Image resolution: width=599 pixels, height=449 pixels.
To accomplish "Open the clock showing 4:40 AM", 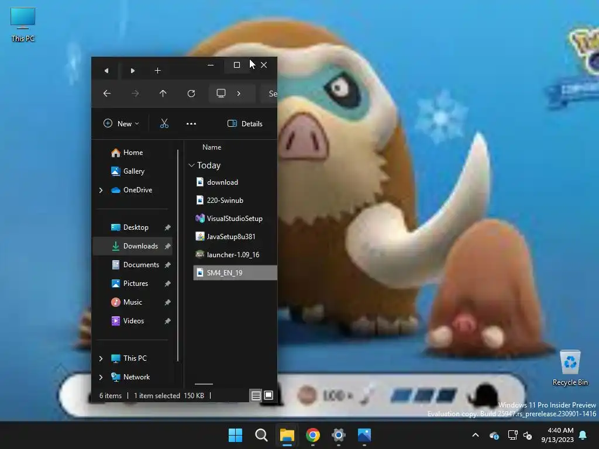I will coord(557,435).
